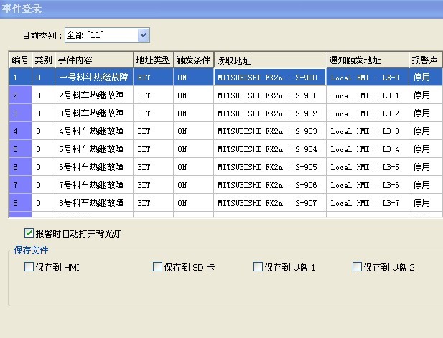The image size is (443, 338).
Task: Select the row 一号料斗热继故障
Action: [x=93, y=77]
